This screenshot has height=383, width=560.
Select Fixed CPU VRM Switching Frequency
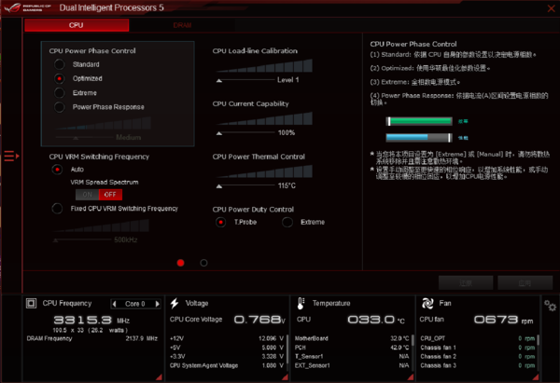point(57,208)
